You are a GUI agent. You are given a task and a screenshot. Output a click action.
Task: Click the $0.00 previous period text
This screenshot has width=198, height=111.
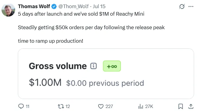105,83
